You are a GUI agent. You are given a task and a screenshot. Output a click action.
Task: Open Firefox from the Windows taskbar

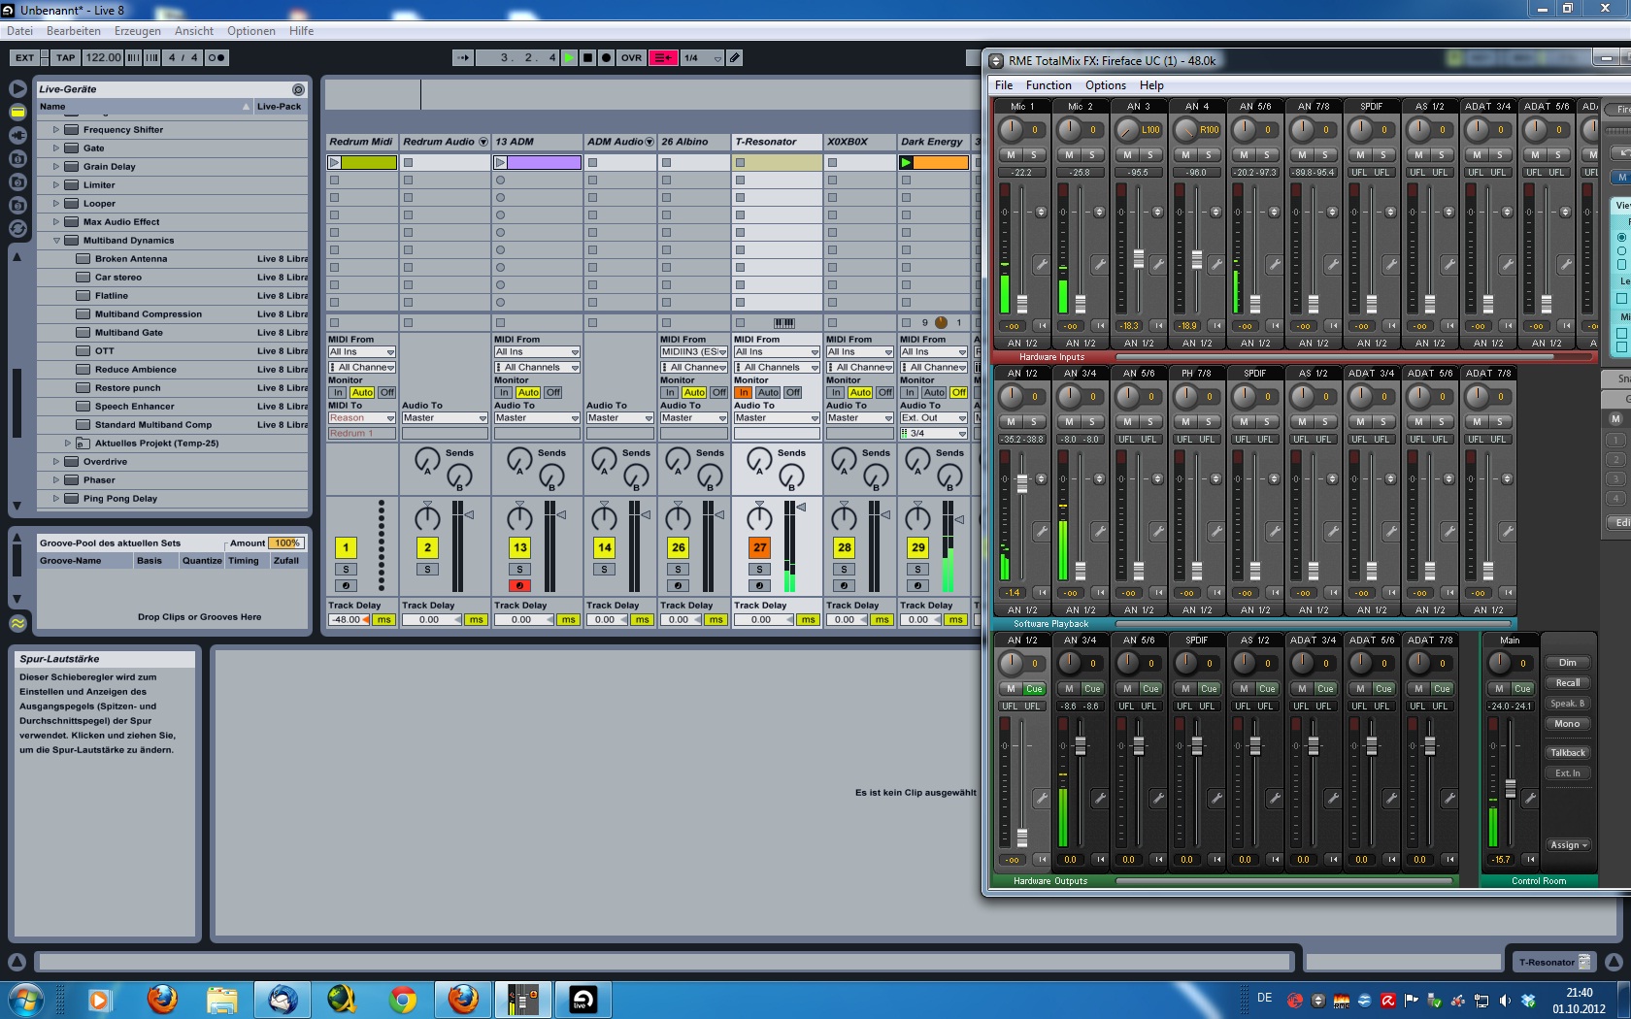[x=162, y=999]
